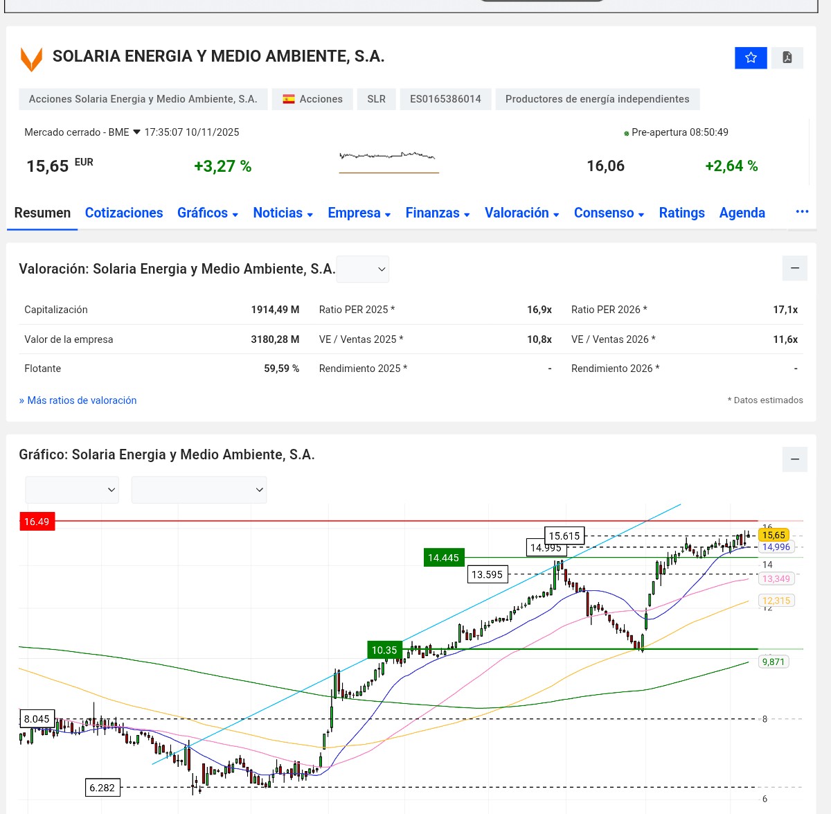Add Solaria to favorites with star icon

coord(751,57)
